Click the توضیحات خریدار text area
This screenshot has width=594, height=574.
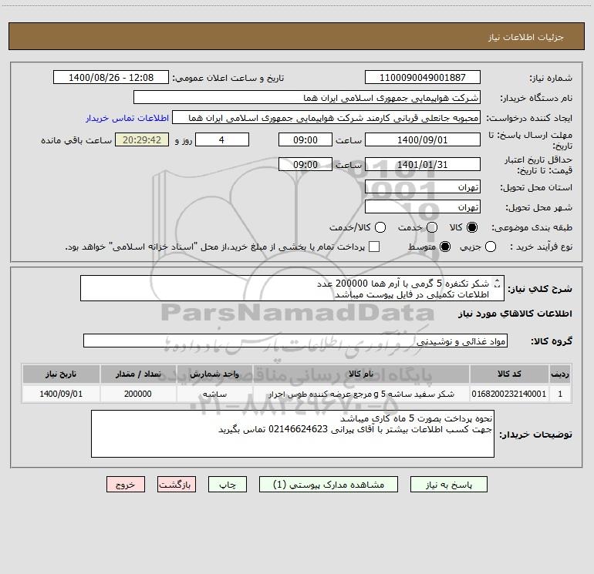pyautogui.click(x=292, y=434)
